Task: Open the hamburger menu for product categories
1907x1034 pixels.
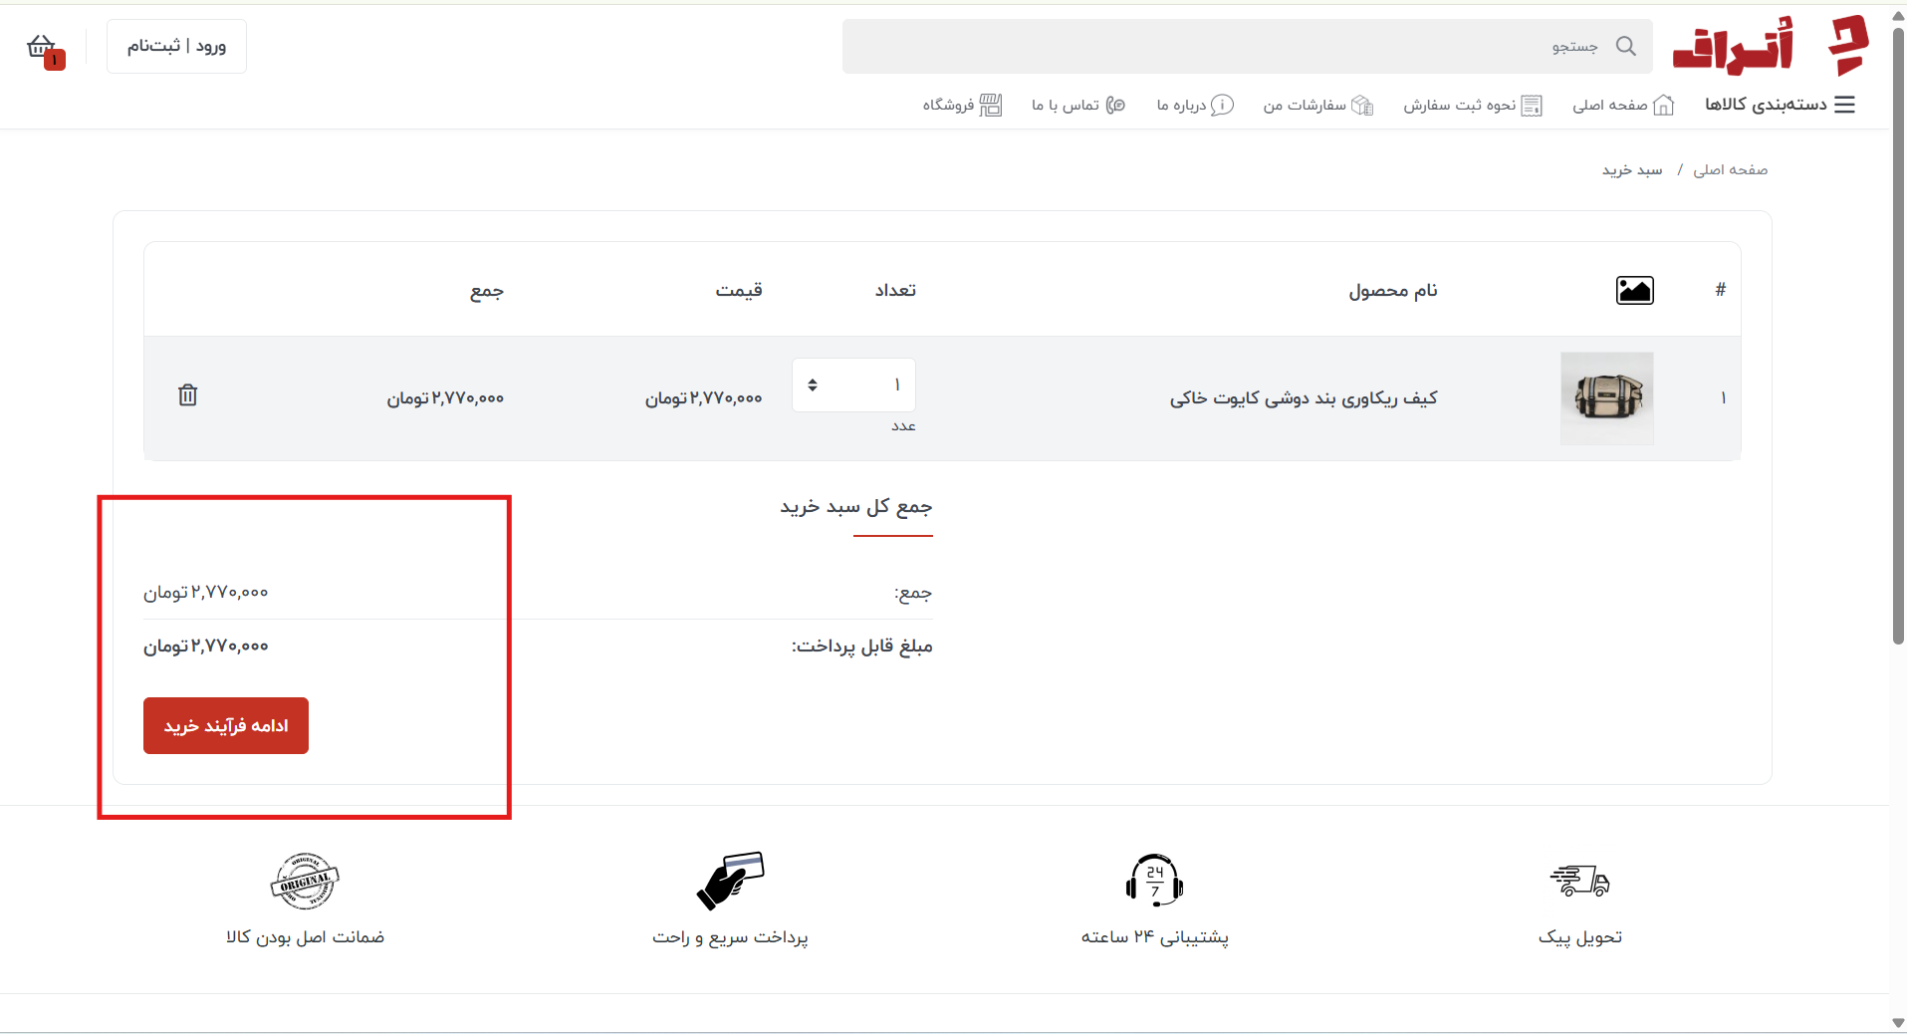Action: [1844, 105]
